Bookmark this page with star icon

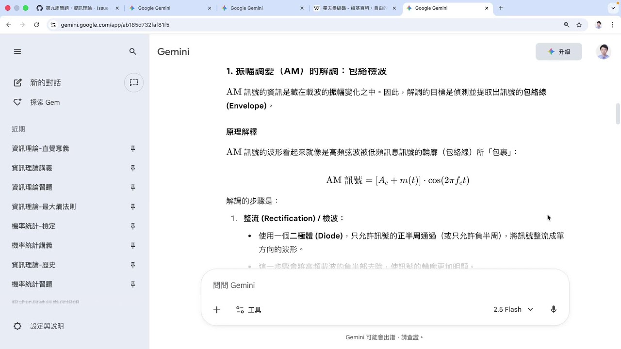579,25
